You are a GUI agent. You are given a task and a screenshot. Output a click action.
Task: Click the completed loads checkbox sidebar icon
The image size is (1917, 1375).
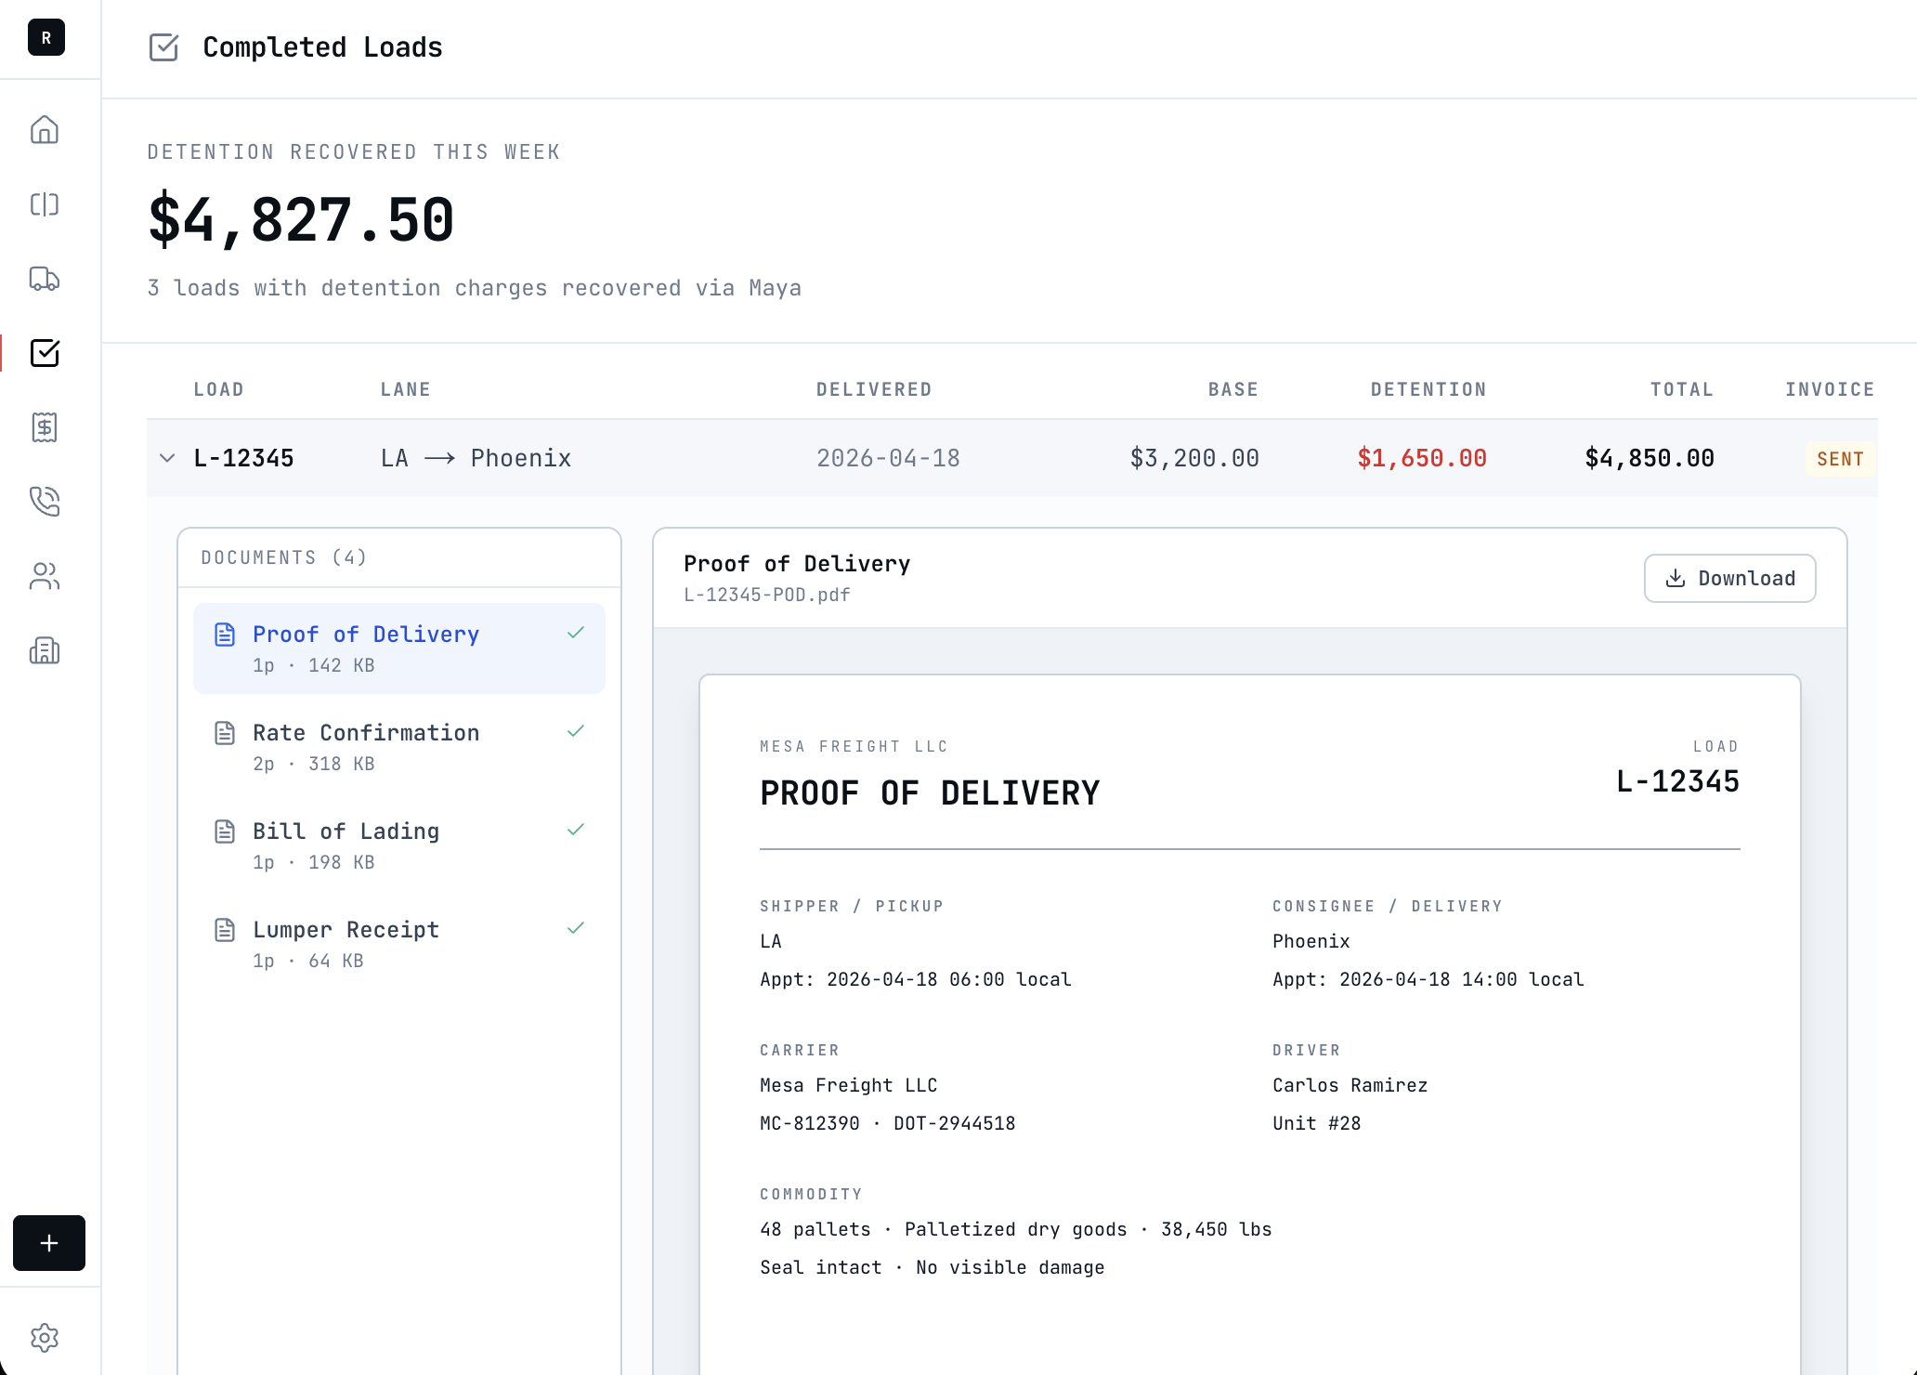(x=45, y=353)
